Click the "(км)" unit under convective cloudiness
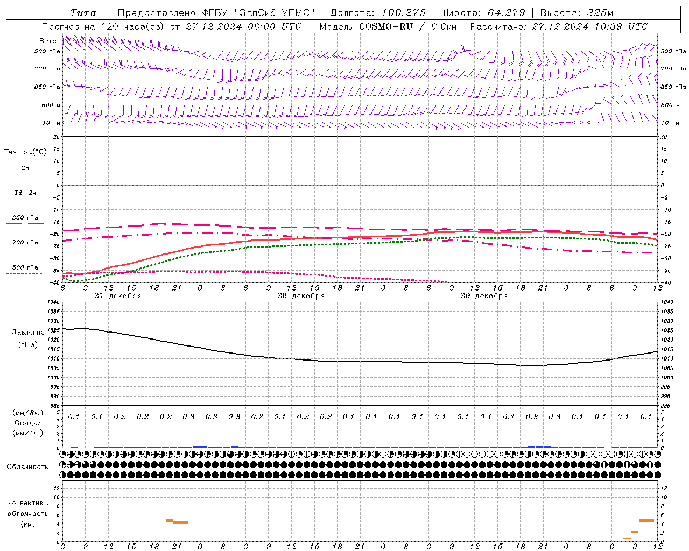This screenshot has width=689, height=551. [28, 524]
